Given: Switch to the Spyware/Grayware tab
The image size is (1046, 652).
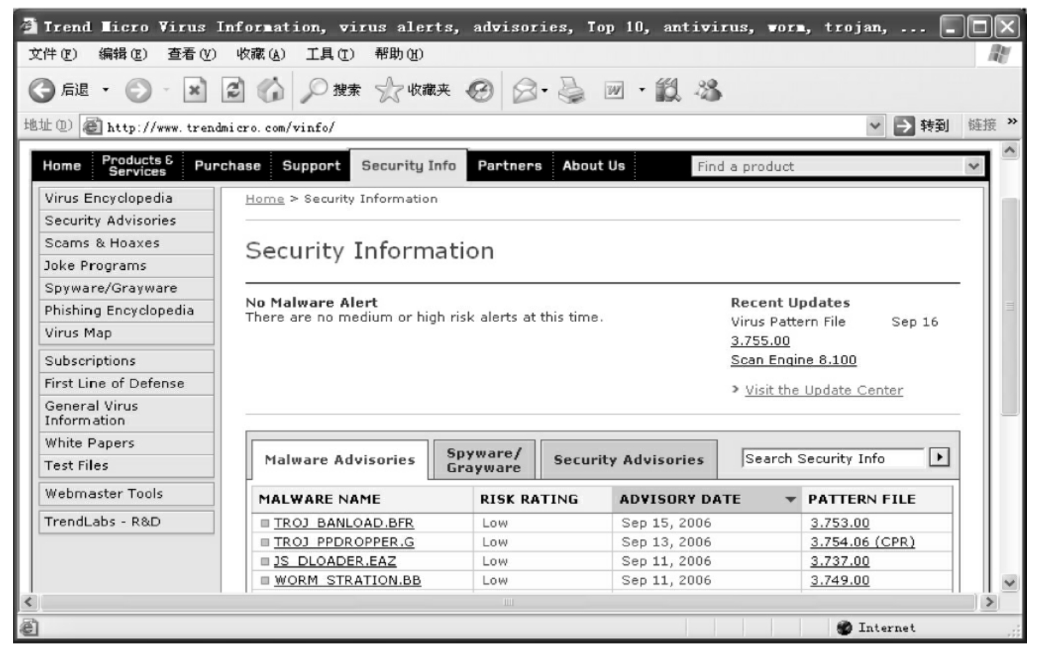Looking at the screenshot, I should [x=484, y=460].
